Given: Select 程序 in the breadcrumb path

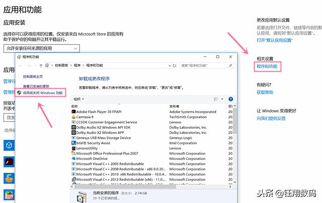Looking at the screenshot, I should point(77,65).
